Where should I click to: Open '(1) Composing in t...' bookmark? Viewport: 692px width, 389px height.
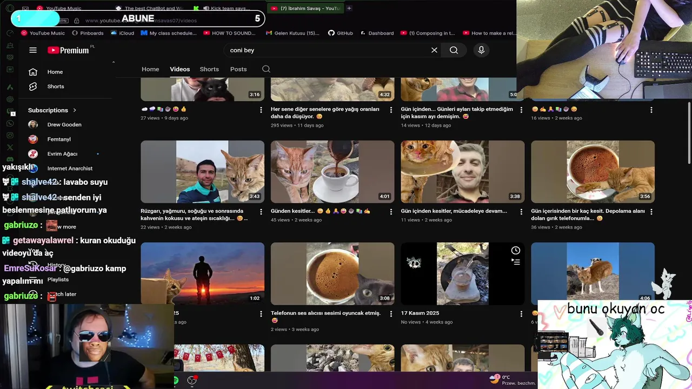click(428, 33)
